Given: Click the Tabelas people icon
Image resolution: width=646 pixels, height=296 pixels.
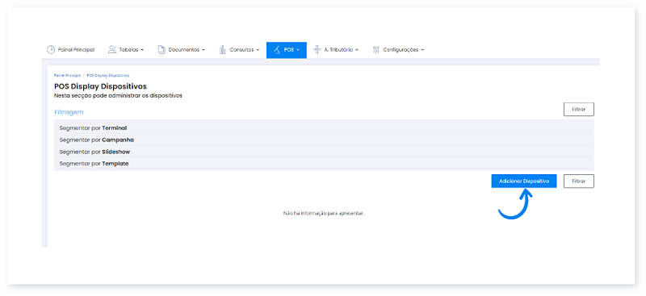Looking at the screenshot, I should coord(112,49).
